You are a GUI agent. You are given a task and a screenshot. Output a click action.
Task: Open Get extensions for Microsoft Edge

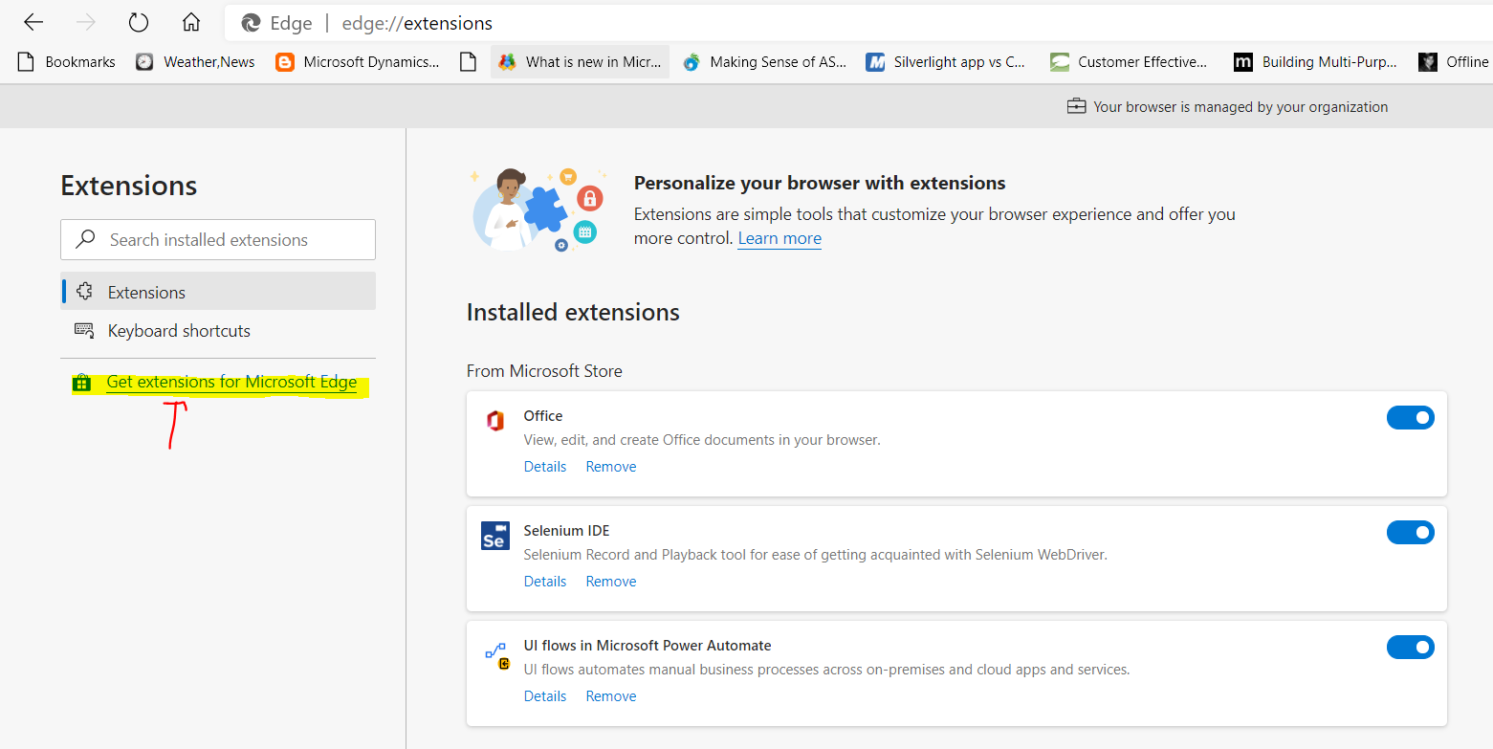[x=231, y=382]
